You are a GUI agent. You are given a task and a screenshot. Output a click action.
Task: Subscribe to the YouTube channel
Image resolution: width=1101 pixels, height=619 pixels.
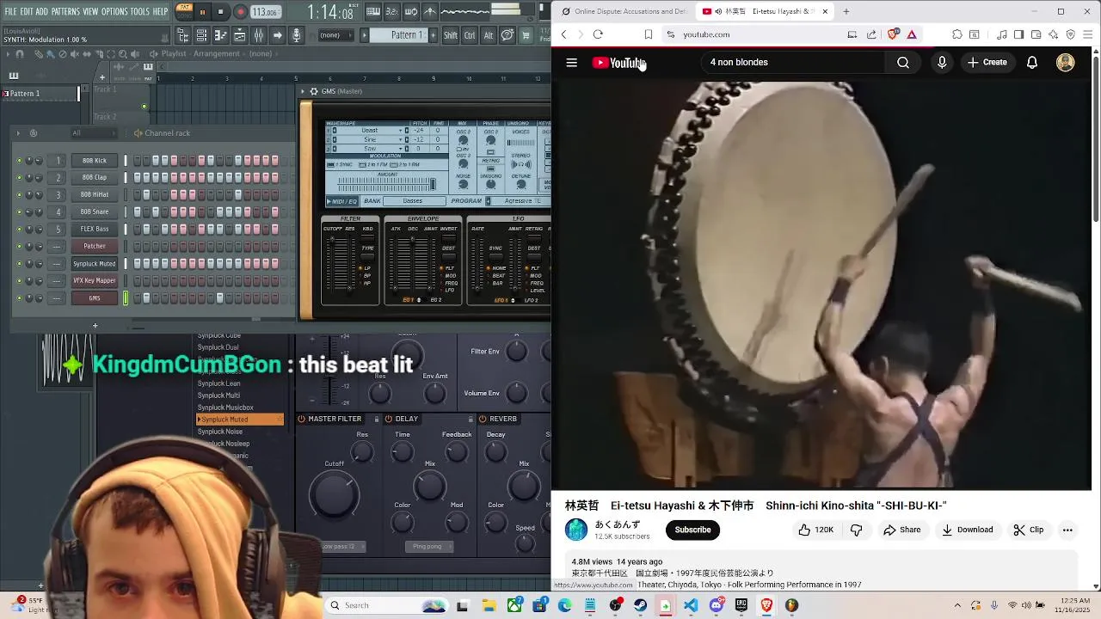click(x=692, y=530)
